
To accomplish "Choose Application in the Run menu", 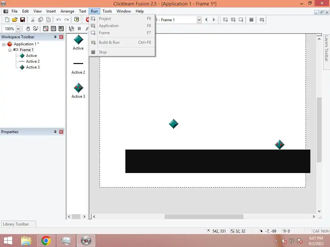I will [122, 26].
